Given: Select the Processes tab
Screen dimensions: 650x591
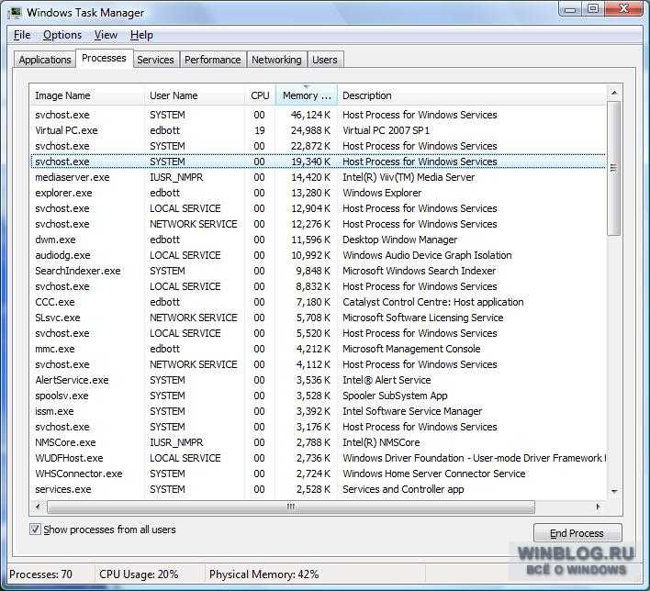Looking at the screenshot, I should (x=104, y=58).
